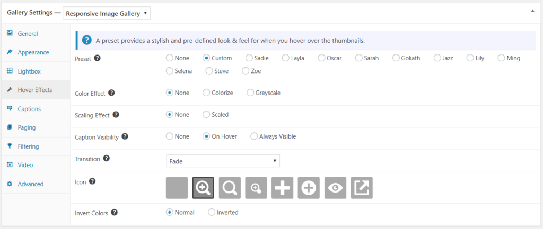
Task: Select the Steve preset
Action: coord(209,71)
